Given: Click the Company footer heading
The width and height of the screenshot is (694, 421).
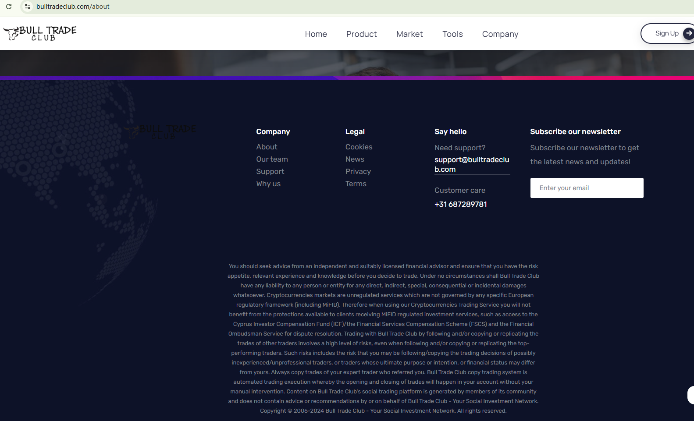Looking at the screenshot, I should pyautogui.click(x=273, y=131).
